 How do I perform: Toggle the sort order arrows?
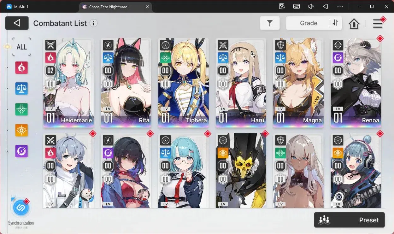336,23
